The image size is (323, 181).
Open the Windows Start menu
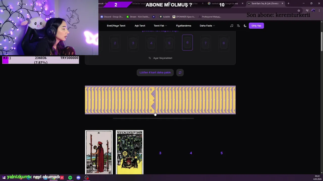(x=4, y=178)
